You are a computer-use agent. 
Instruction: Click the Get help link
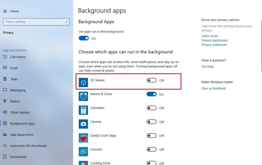coord(208,67)
